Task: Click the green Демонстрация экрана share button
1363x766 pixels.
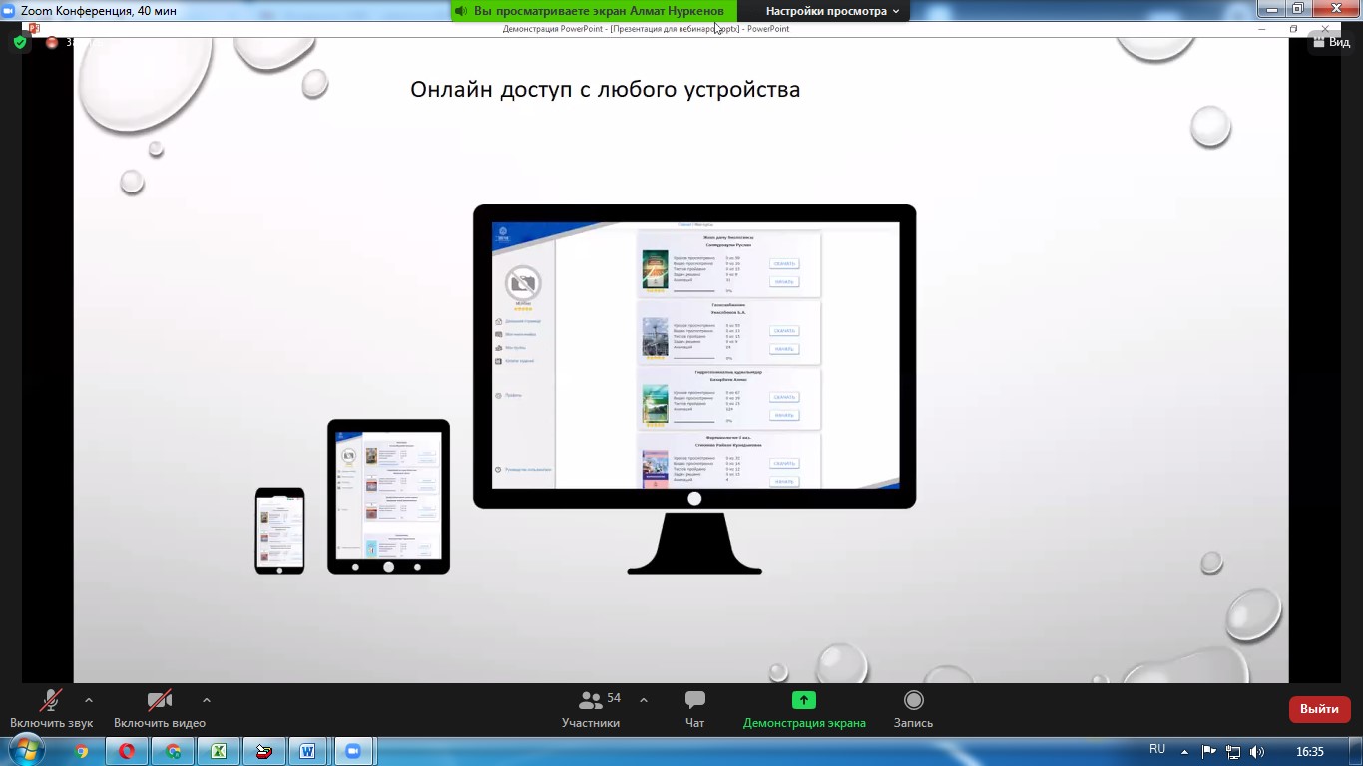Action: (x=804, y=700)
